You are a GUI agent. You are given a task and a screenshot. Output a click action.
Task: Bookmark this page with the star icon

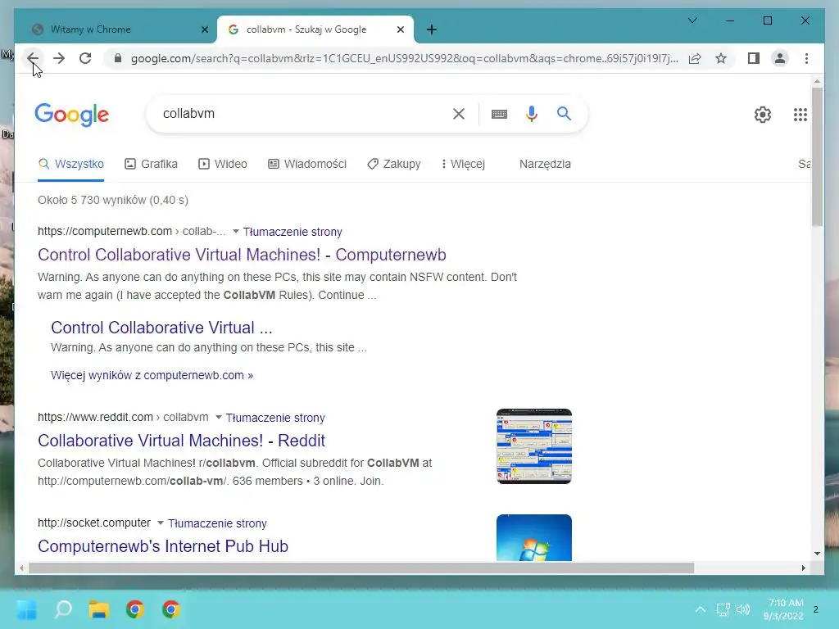coord(721,58)
